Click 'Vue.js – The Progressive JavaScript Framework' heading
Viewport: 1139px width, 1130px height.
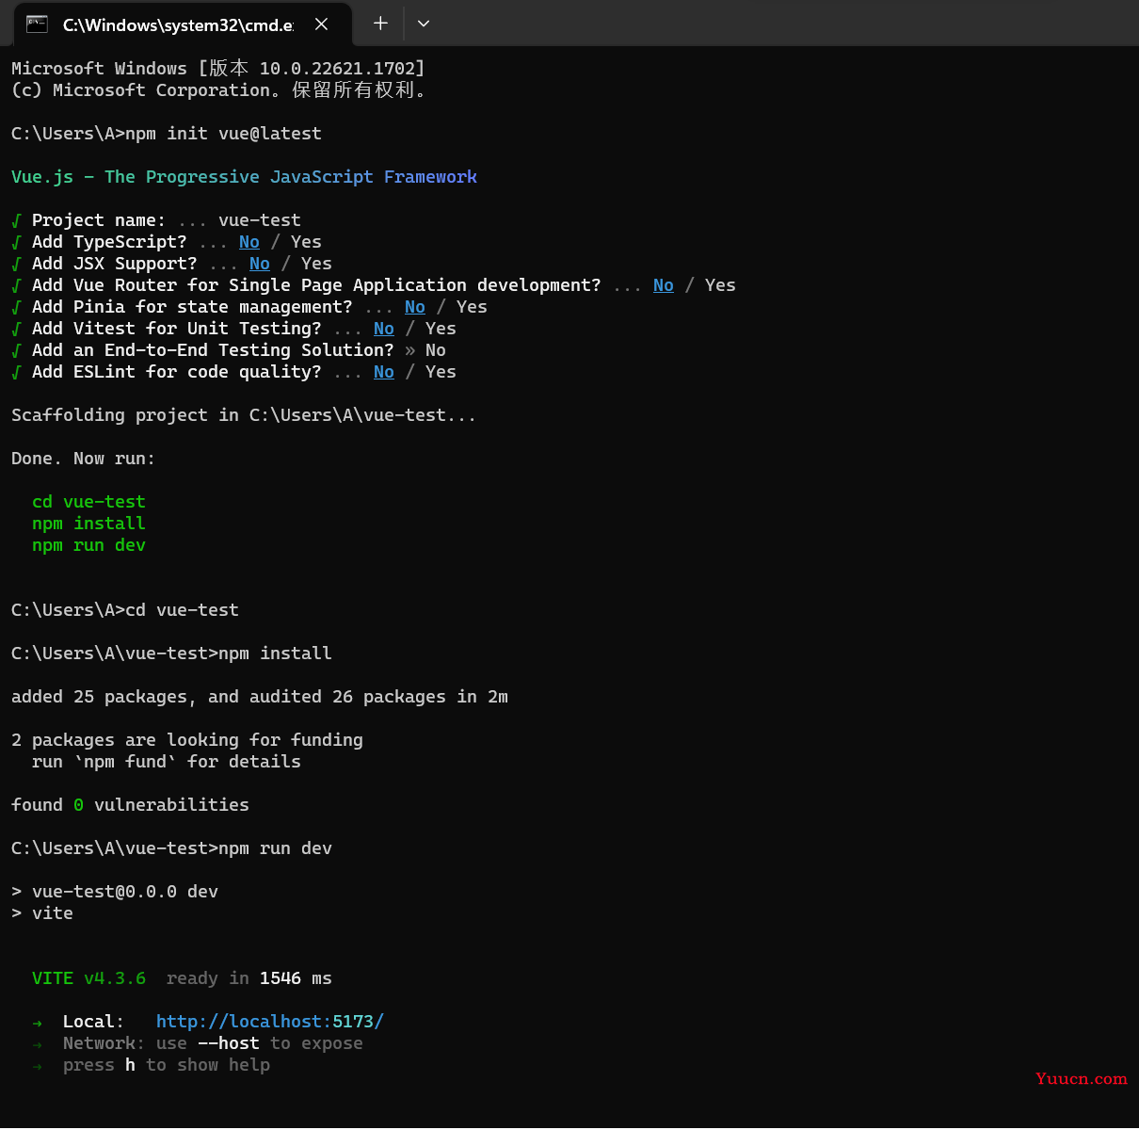pyautogui.click(x=244, y=177)
